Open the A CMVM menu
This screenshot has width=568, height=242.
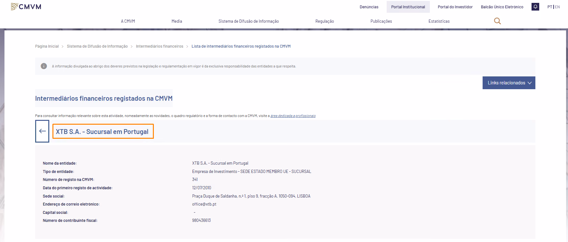(x=128, y=21)
